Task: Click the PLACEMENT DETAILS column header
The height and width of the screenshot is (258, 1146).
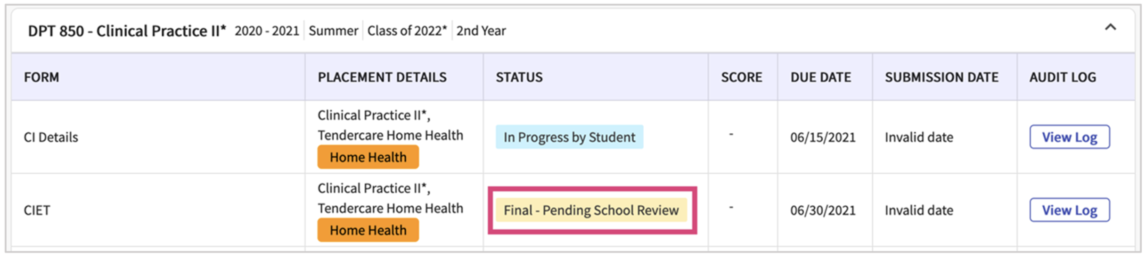Action: pyautogui.click(x=382, y=77)
